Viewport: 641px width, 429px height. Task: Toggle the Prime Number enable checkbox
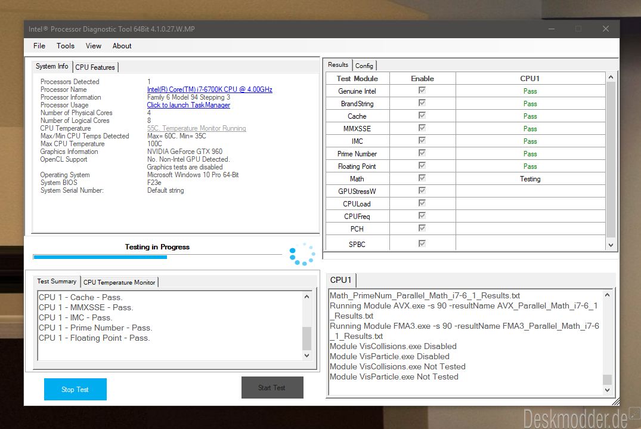click(422, 153)
